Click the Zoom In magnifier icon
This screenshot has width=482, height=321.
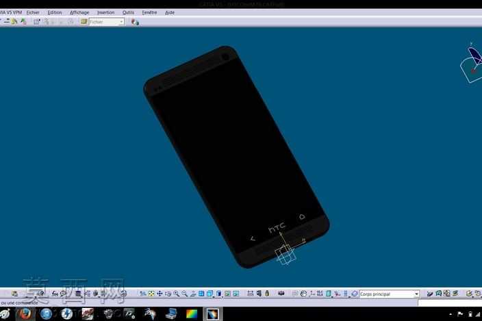pyautogui.click(x=176, y=294)
